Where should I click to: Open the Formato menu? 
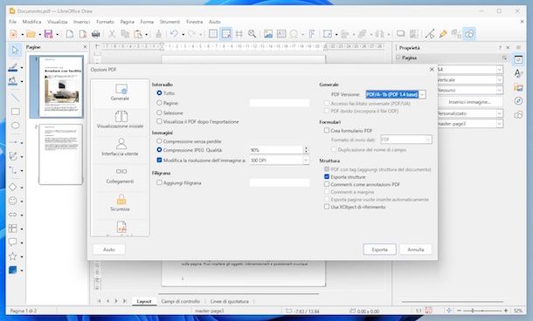105,22
